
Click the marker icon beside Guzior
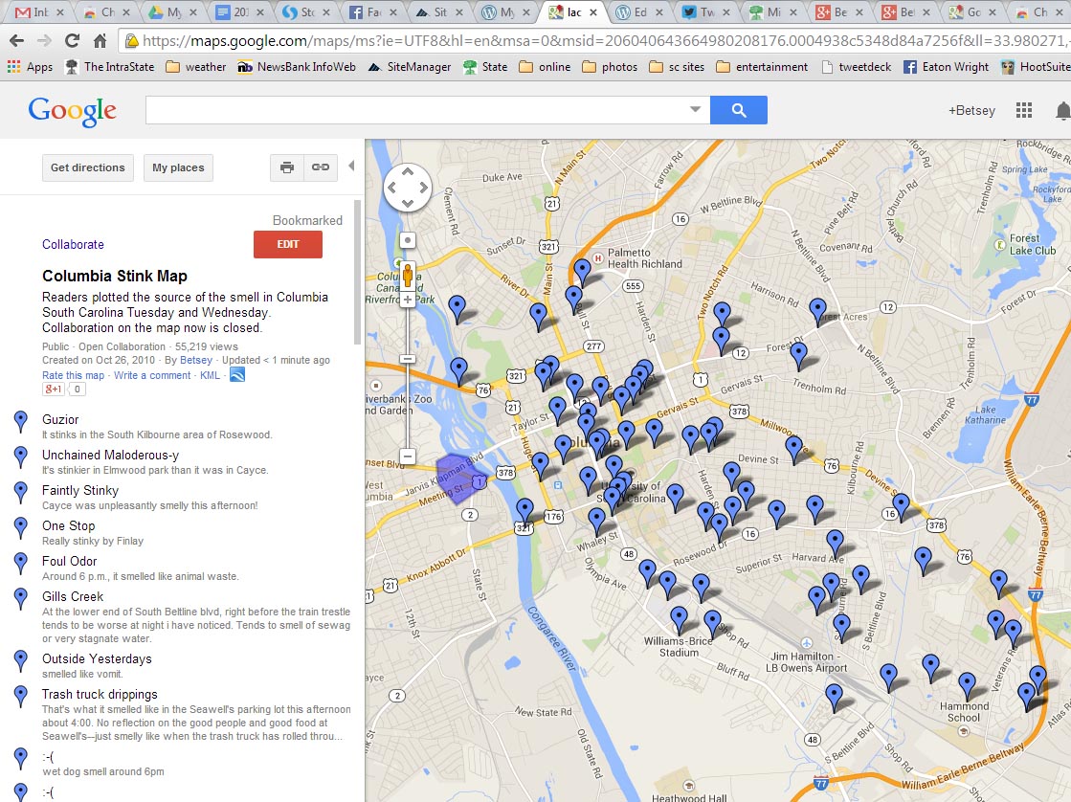tap(21, 422)
